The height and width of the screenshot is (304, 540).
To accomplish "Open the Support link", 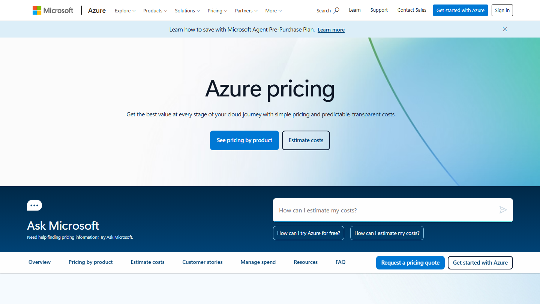I will (x=379, y=10).
